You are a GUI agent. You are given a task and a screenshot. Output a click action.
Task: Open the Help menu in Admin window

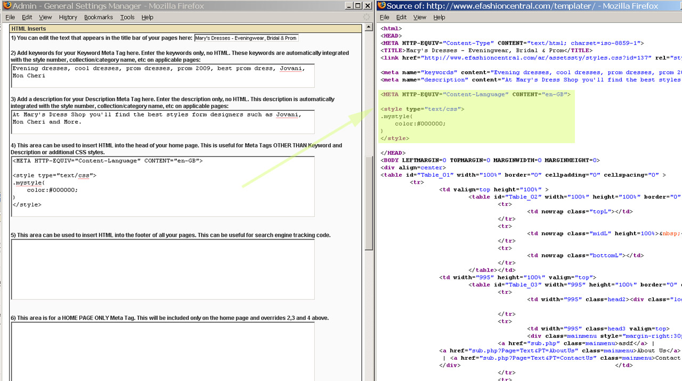[x=148, y=17]
